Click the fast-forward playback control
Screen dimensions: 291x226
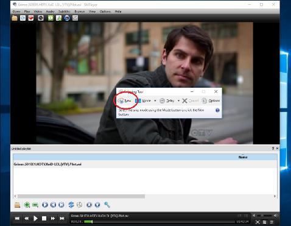53,219
